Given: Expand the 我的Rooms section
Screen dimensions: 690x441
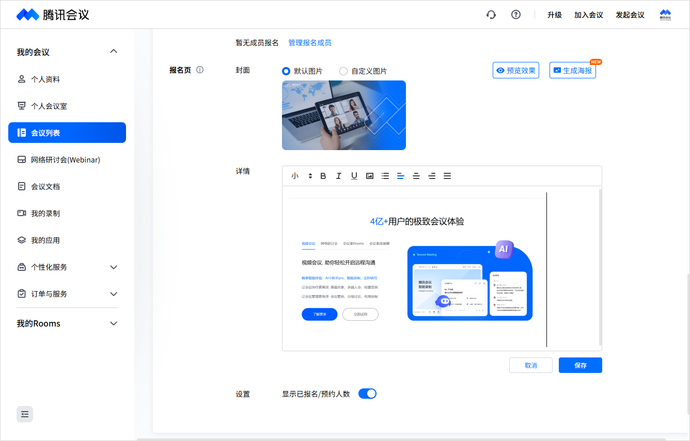Looking at the screenshot, I should pyautogui.click(x=114, y=323).
